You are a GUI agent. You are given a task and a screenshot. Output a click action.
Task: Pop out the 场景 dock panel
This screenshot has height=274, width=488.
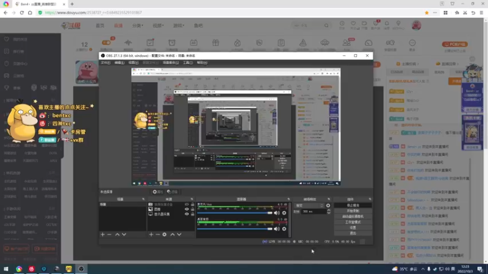[x=143, y=199]
